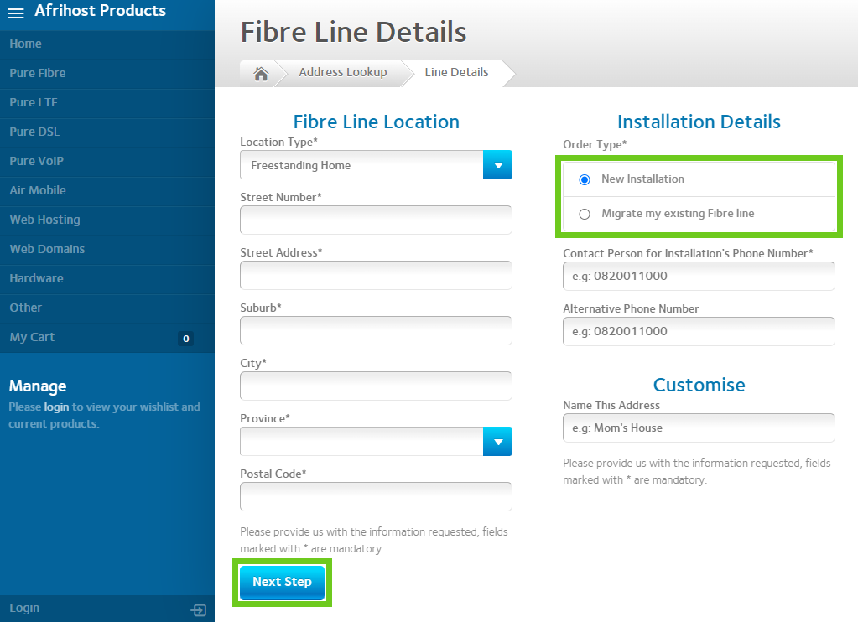The width and height of the screenshot is (858, 622).
Task: Open the Hardware sidebar item
Action: [37, 278]
